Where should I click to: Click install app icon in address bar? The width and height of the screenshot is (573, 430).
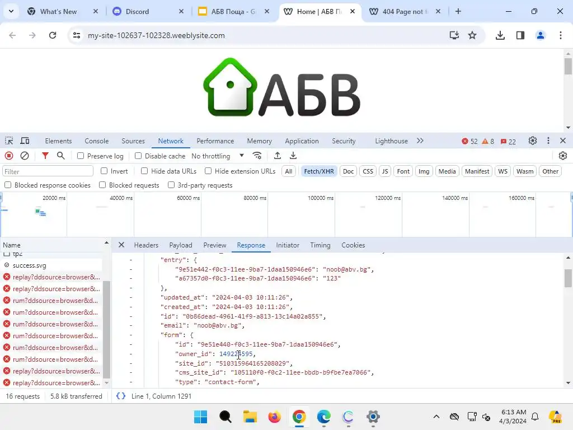click(454, 35)
